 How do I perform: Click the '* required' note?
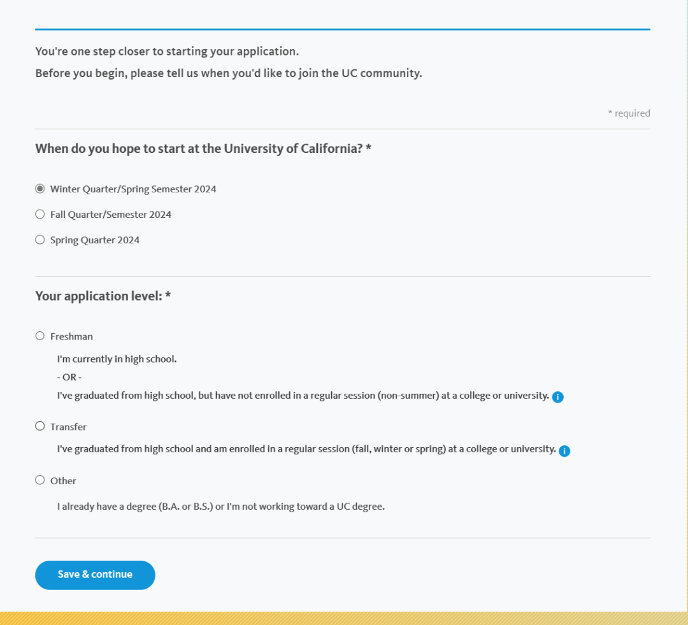(x=629, y=113)
